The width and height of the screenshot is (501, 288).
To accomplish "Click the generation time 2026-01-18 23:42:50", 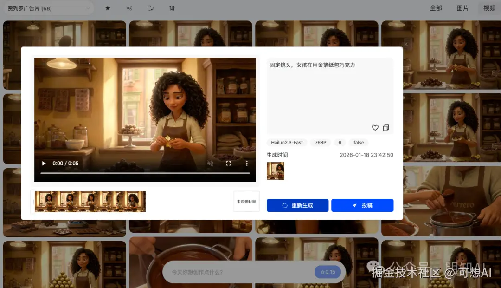I will (x=366, y=155).
